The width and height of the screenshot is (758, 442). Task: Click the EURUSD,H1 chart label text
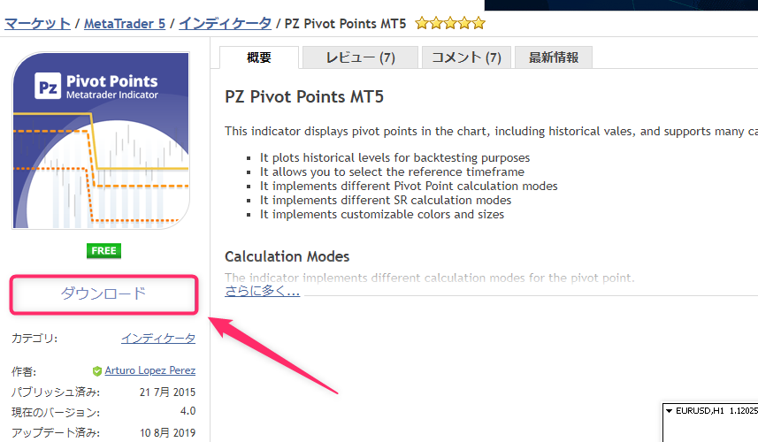(700, 410)
